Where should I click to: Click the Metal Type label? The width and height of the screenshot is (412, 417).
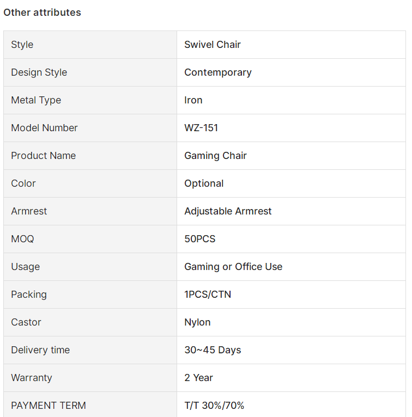(36, 100)
